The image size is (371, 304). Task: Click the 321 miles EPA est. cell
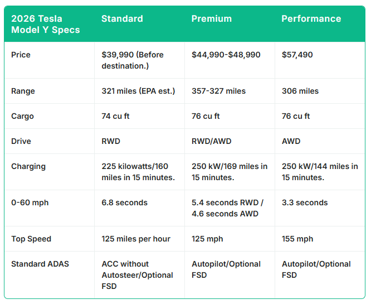click(138, 91)
